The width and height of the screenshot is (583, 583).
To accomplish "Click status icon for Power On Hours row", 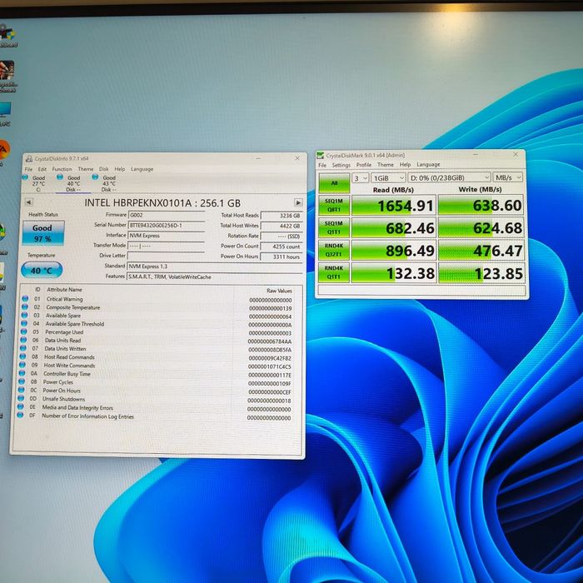I will (21, 390).
